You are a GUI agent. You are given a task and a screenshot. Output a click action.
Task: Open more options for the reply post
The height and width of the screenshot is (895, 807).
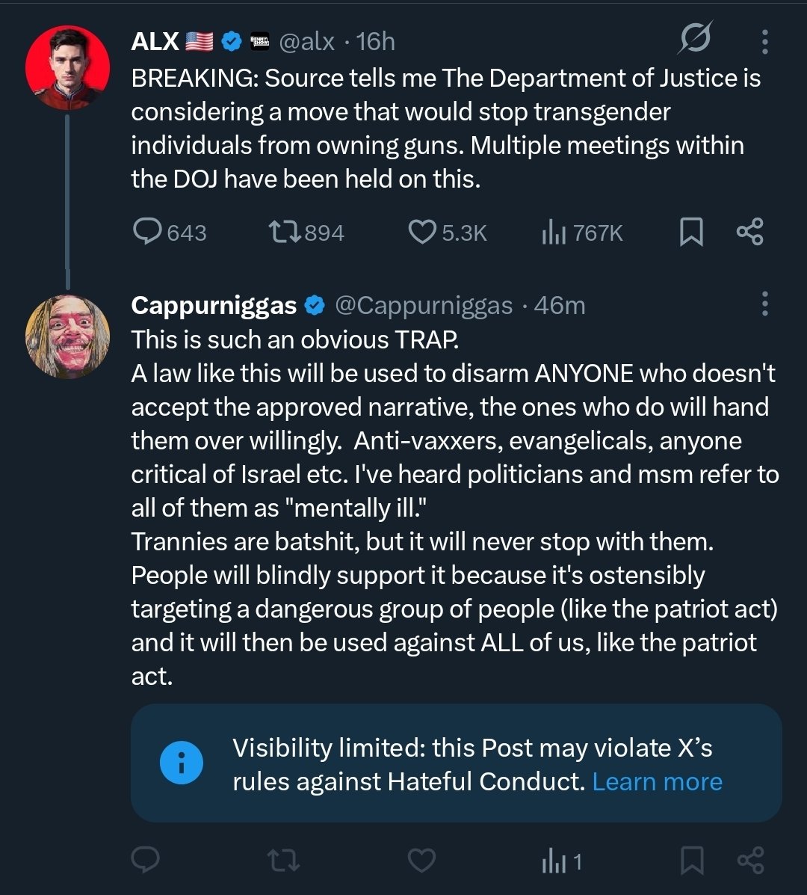tap(764, 304)
